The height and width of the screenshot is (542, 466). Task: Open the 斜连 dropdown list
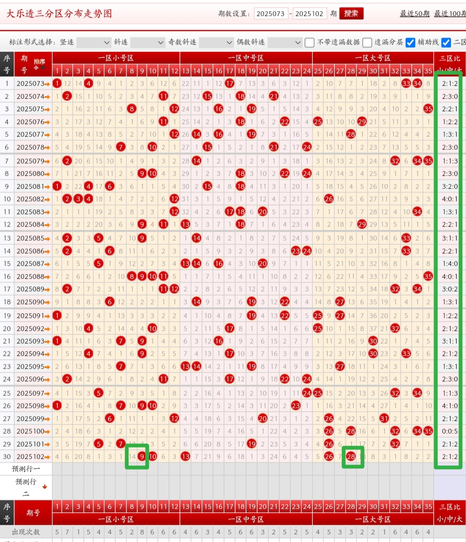coord(148,42)
